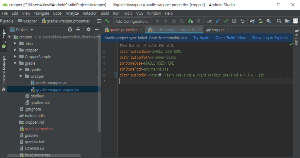Expand the .idea folder arrow

[15, 43]
